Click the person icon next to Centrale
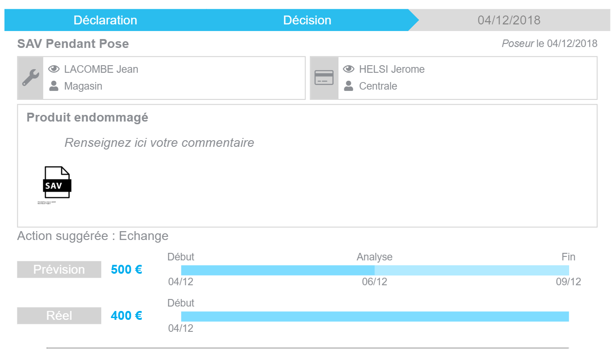614x354 pixels. click(349, 86)
